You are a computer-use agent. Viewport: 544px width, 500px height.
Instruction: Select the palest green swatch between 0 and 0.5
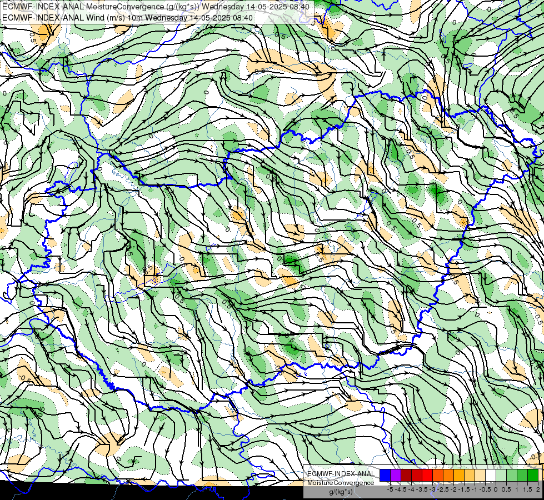501,476
